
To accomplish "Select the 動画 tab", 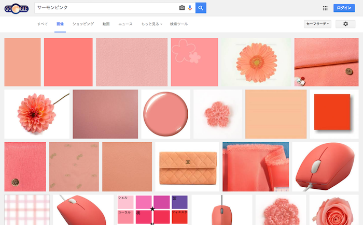I will coord(106,24).
